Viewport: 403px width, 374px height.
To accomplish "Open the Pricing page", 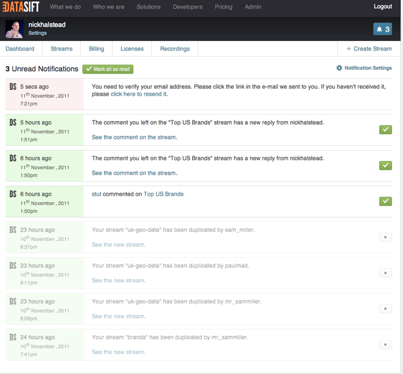I will [x=224, y=7].
